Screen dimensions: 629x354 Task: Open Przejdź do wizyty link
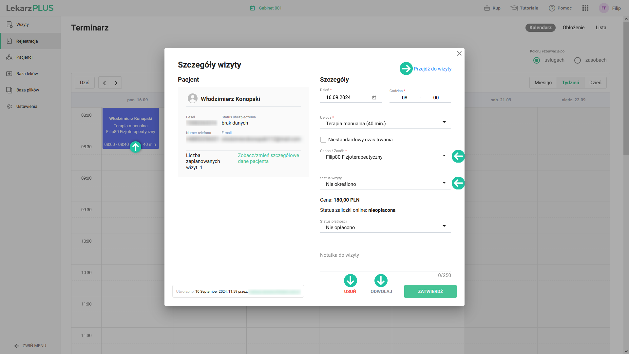click(432, 69)
